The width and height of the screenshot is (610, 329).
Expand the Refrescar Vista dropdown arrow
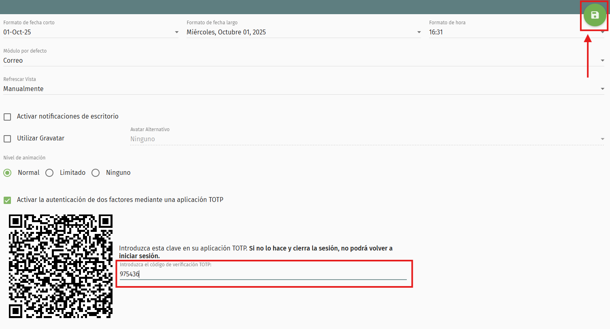tap(602, 89)
